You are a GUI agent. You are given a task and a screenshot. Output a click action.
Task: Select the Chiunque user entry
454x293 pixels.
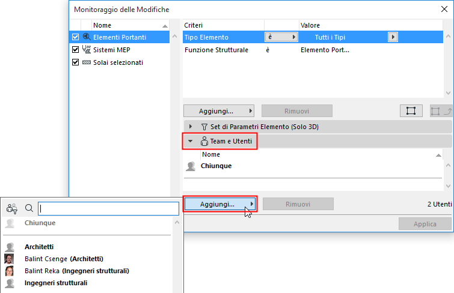(216, 166)
